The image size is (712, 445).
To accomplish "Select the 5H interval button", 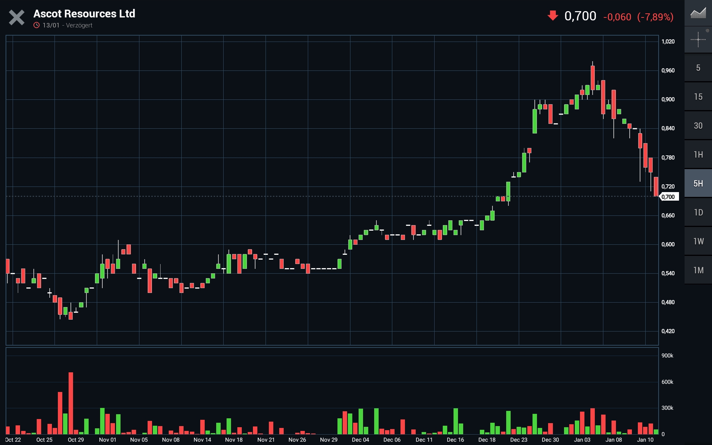I will click(698, 184).
